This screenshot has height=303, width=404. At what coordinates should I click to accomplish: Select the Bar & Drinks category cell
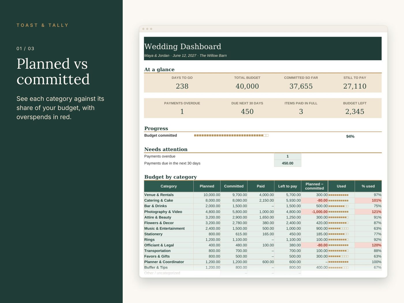click(169, 206)
